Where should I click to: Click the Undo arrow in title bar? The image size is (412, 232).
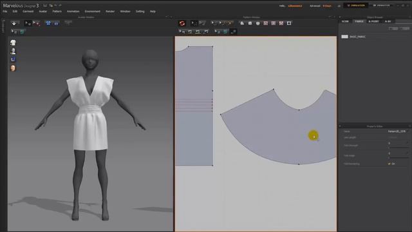(56, 6)
